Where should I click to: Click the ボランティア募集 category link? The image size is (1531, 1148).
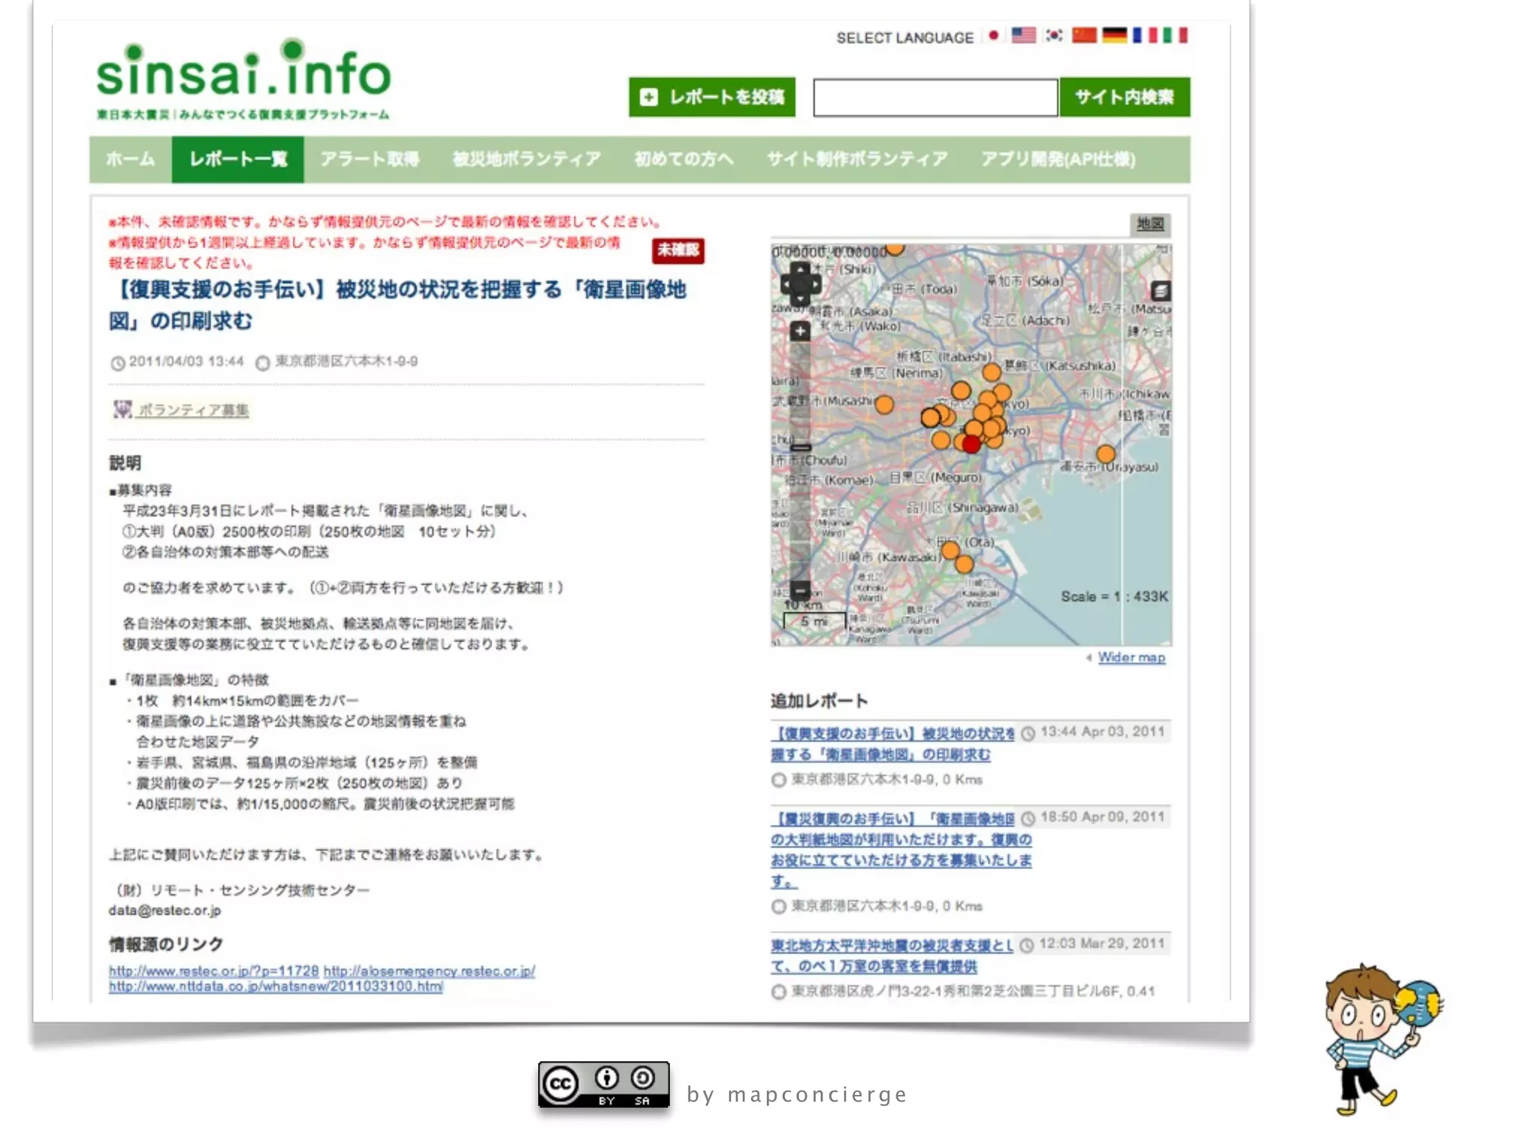(x=193, y=410)
